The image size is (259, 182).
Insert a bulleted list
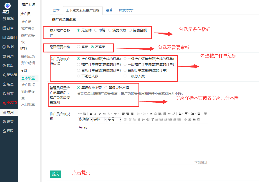pyautogui.click(x=145, y=114)
